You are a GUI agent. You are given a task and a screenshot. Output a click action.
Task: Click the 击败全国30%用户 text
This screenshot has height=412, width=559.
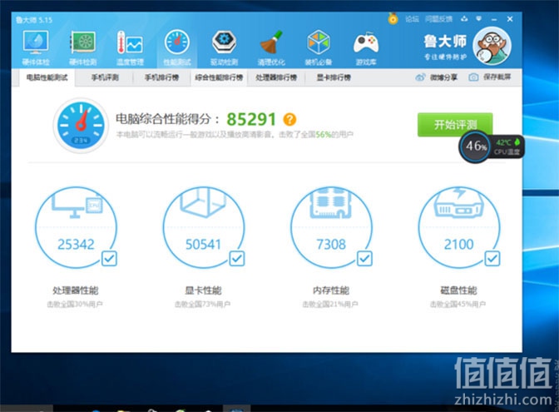tap(75, 305)
